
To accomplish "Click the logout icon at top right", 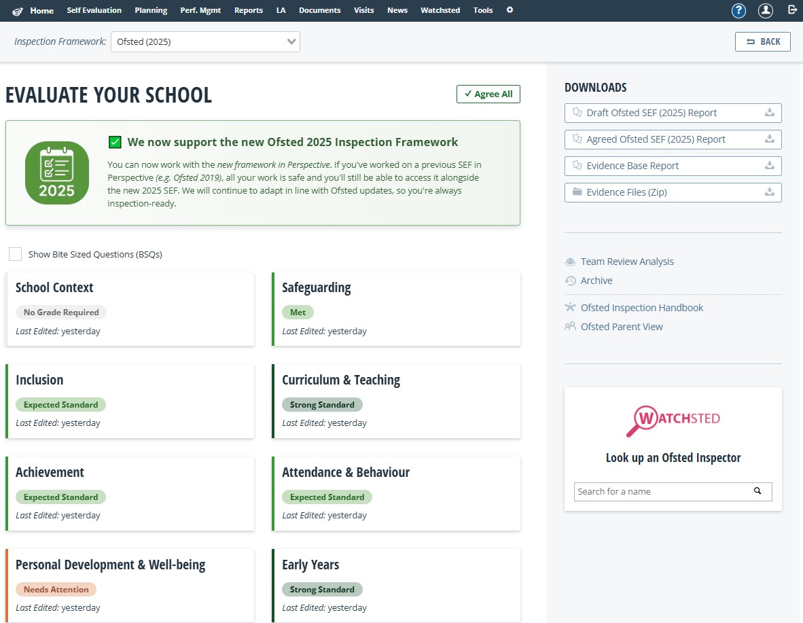I will tap(791, 10).
